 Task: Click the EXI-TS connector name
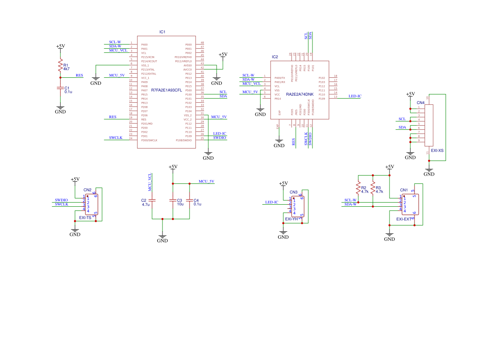pos(85,218)
